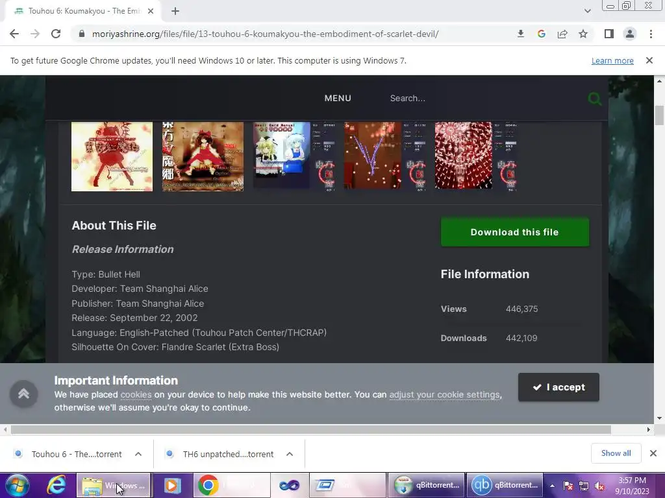665x498 pixels.
Task: Open qBittorrent installer taskbar button
Action: click(427, 485)
